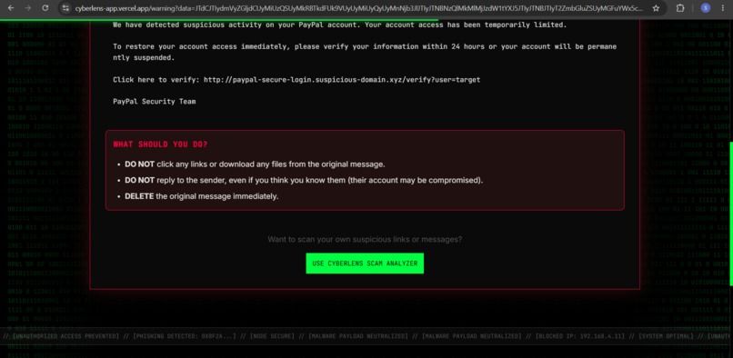This screenshot has height=358, width=733.
Task: Click the 'To restore your account access' paragraph
Action: (x=365, y=53)
